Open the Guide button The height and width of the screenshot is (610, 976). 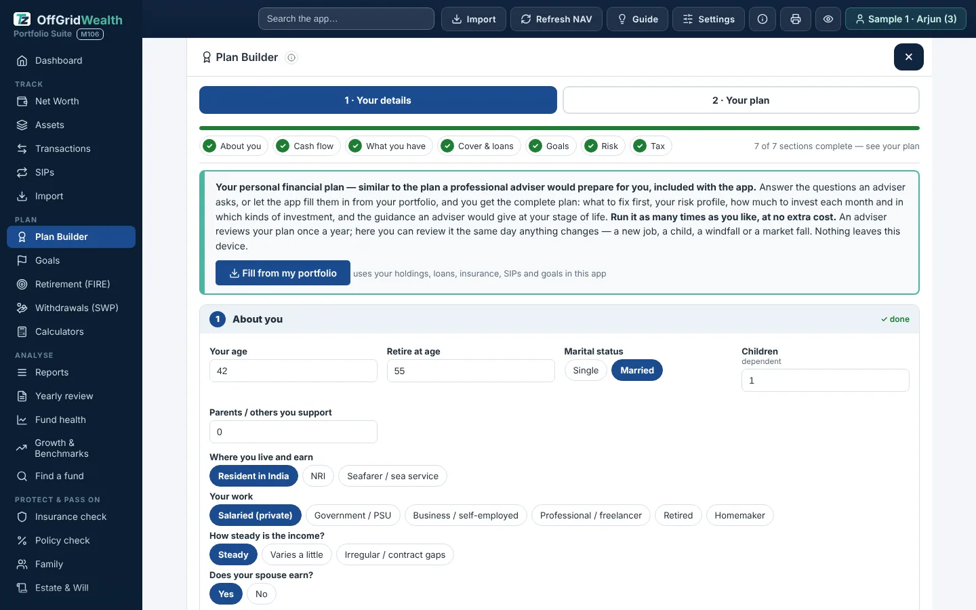click(637, 19)
